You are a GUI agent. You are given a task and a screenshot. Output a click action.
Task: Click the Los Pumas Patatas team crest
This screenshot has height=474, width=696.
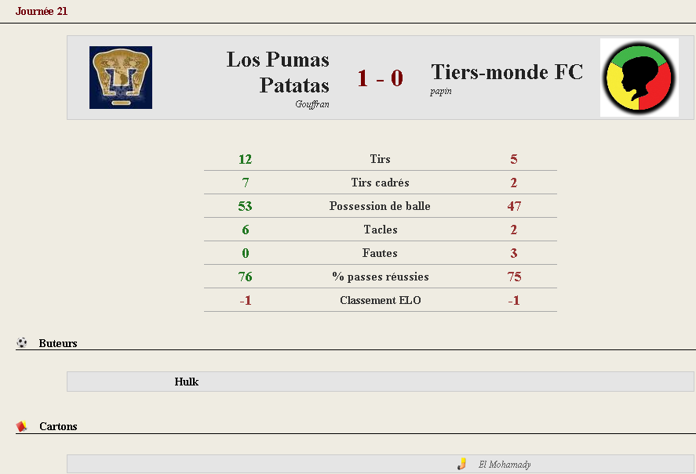click(121, 78)
